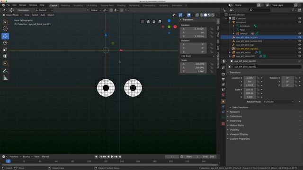Screen dimensions: 303x170
Task: Open the Rotation Mode dropdown
Action: coord(278,102)
